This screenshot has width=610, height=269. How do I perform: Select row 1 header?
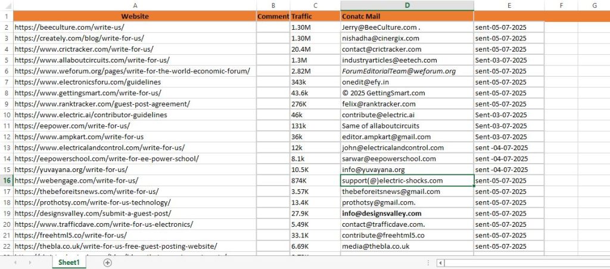coord(7,16)
